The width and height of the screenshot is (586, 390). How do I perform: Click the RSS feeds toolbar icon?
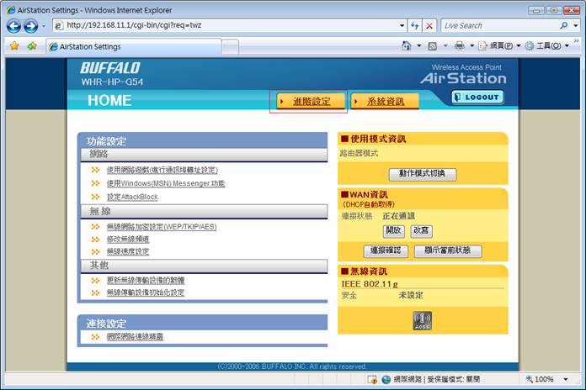pyautogui.click(x=433, y=46)
